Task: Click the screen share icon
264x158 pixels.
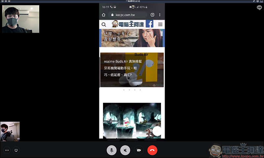Action: [16, 150]
